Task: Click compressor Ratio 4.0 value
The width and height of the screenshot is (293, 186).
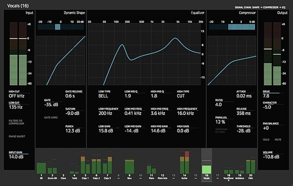Action: pyautogui.click(x=218, y=105)
